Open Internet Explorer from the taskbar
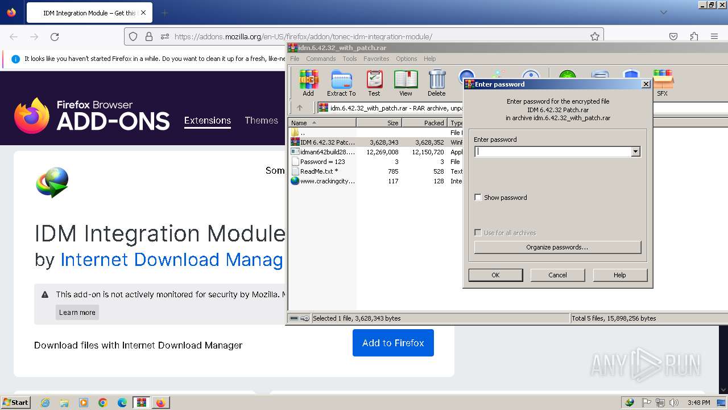The image size is (728, 410). (x=45, y=403)
